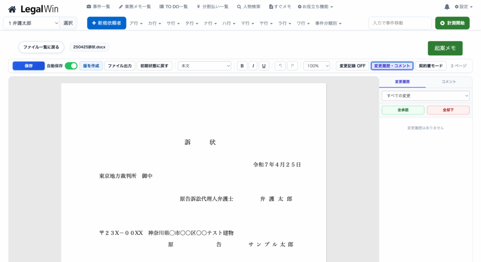Open the 本文 paragraph style dropdown

(205, 66)
